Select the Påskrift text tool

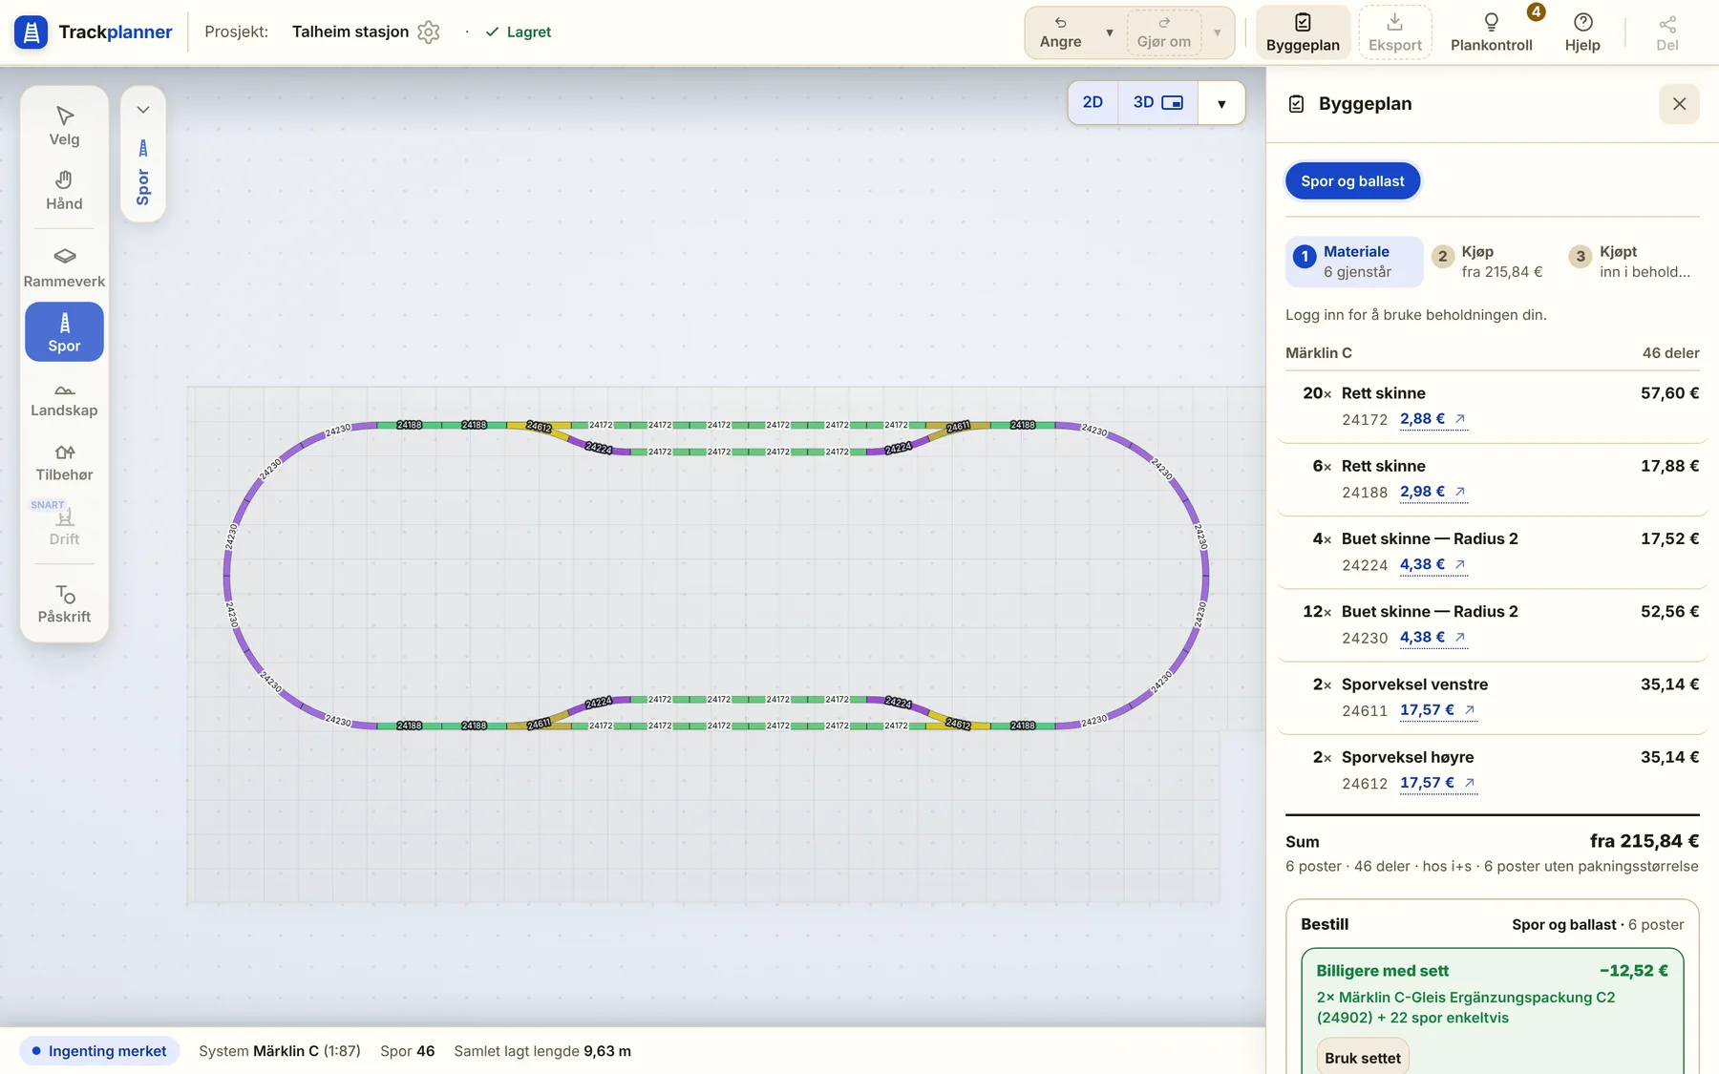click(x=64, y=603)
